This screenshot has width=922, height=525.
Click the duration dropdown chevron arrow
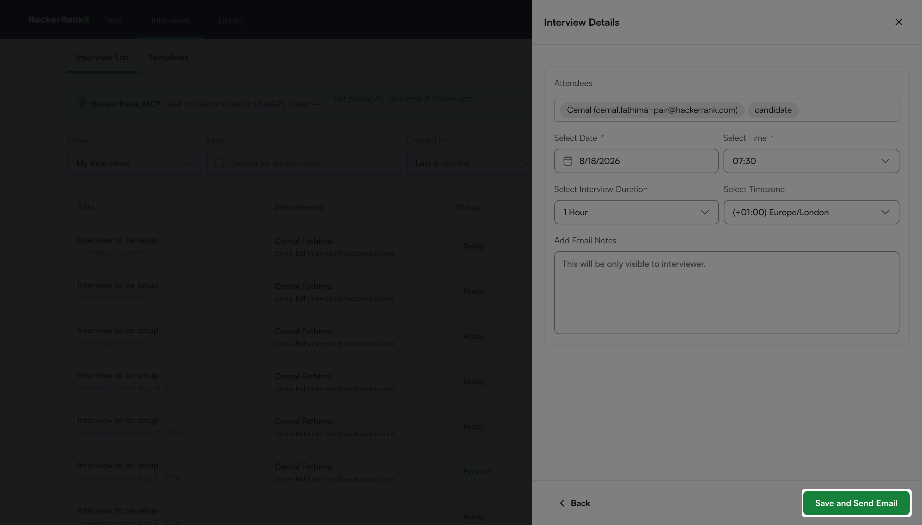click(705, 212)
